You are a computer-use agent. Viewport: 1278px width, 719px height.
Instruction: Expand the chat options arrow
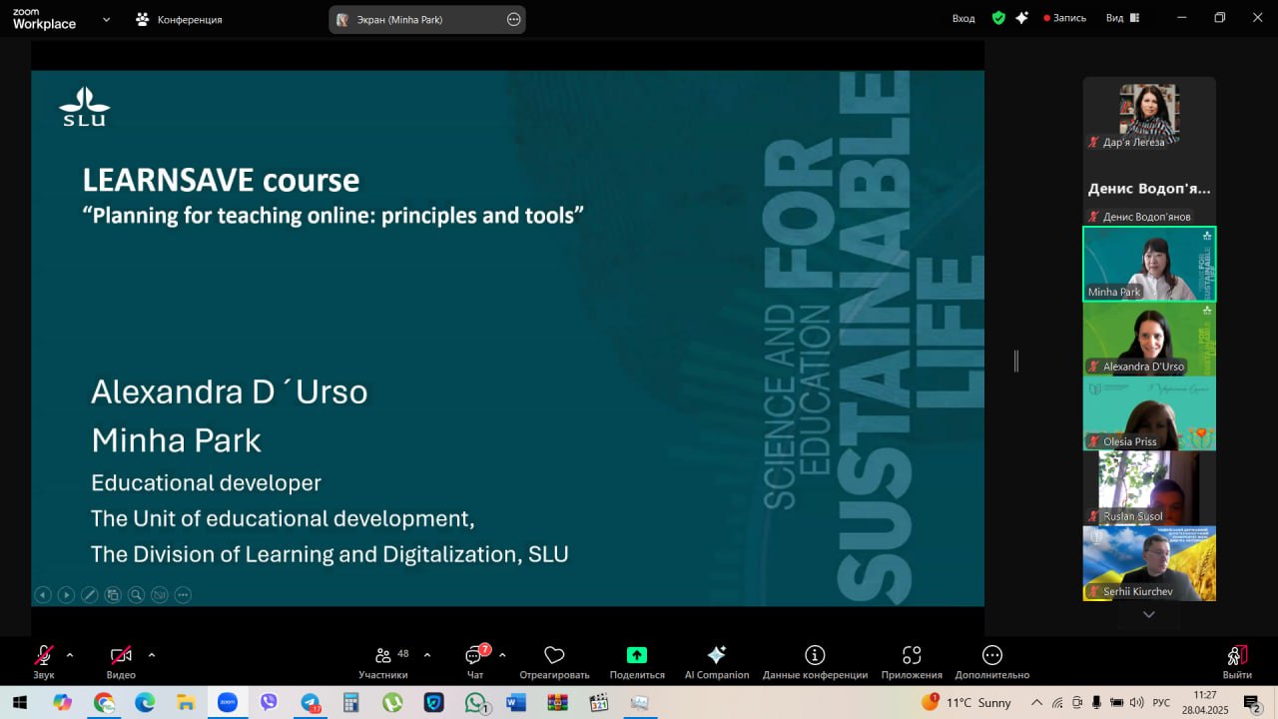tap(502, 655)
